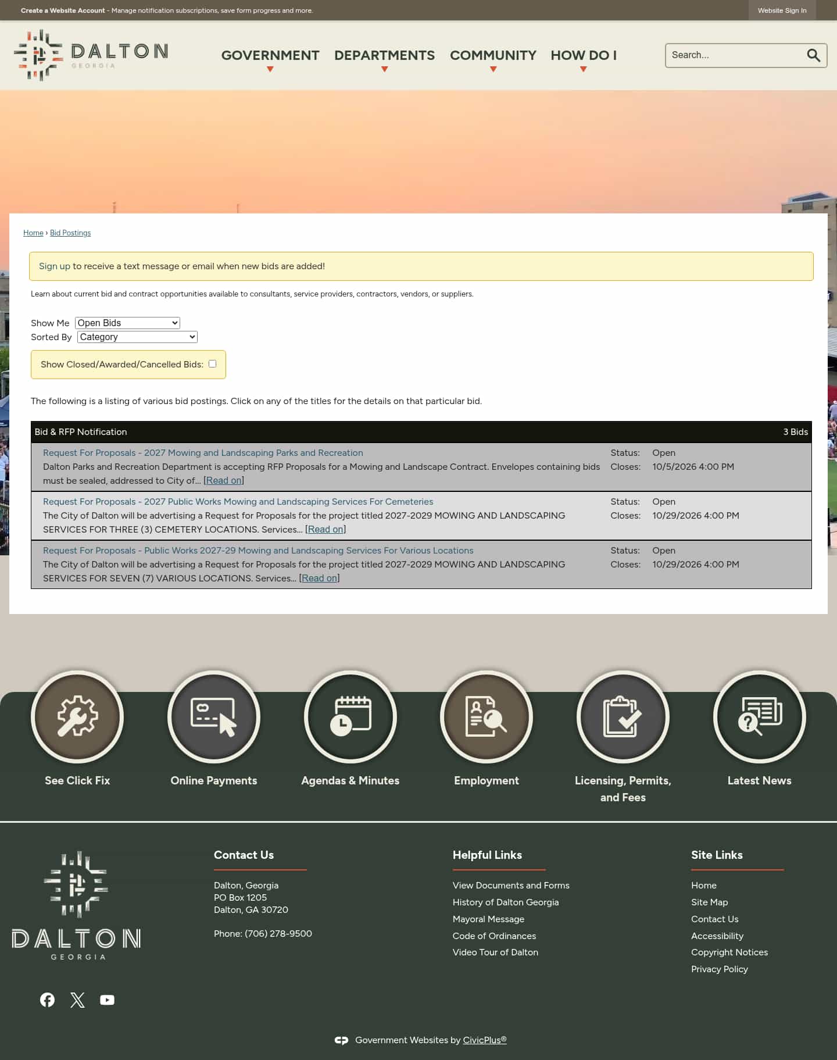837x1060 pixels.
Task: Open the Agendas & Minutes calendar icon
Action: pyautogui.click(x=350, y=716)
